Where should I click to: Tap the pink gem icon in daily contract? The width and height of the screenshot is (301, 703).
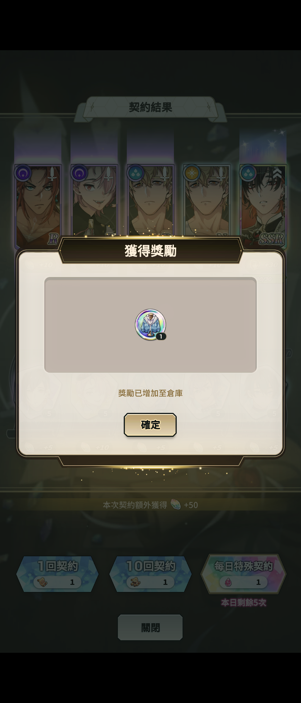tap(228, 582)
